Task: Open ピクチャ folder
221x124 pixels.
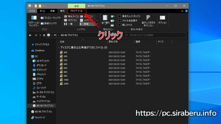Action: click(x=38, y=79)
